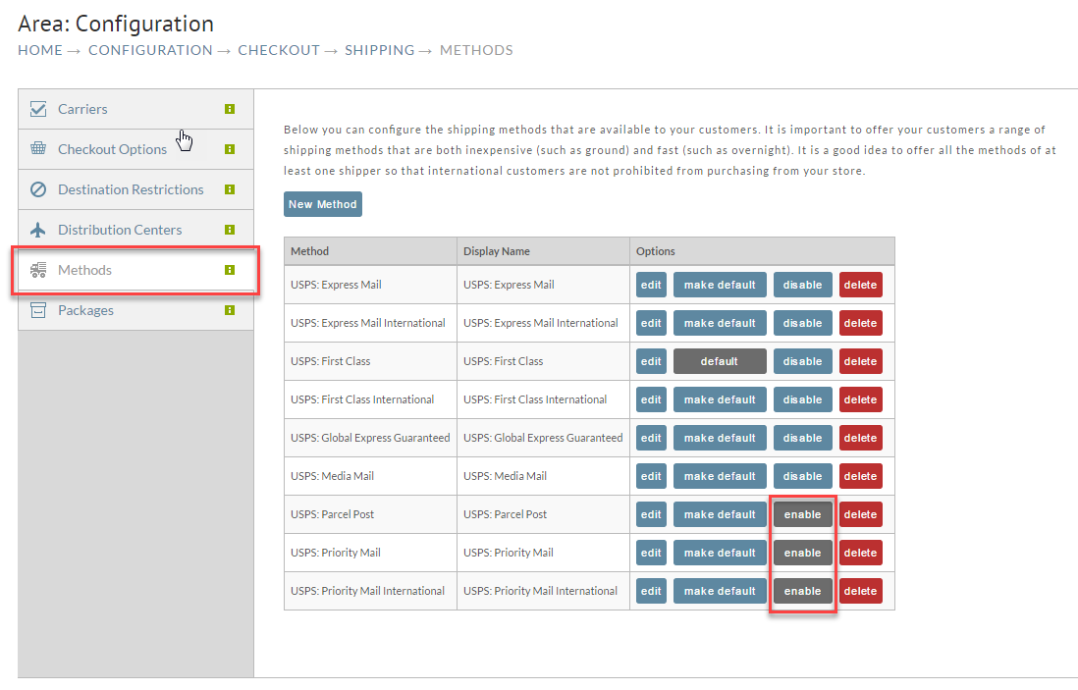Click the Checkout Options basket icon
The height and width of the screenshot is (690, 1078).
point(38,148)
